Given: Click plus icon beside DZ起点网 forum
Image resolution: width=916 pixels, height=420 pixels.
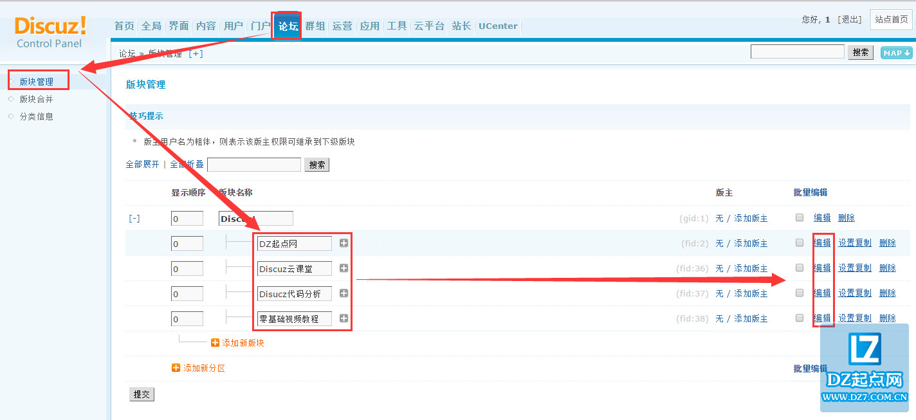Looking at the screenshot, I should 343,243.
